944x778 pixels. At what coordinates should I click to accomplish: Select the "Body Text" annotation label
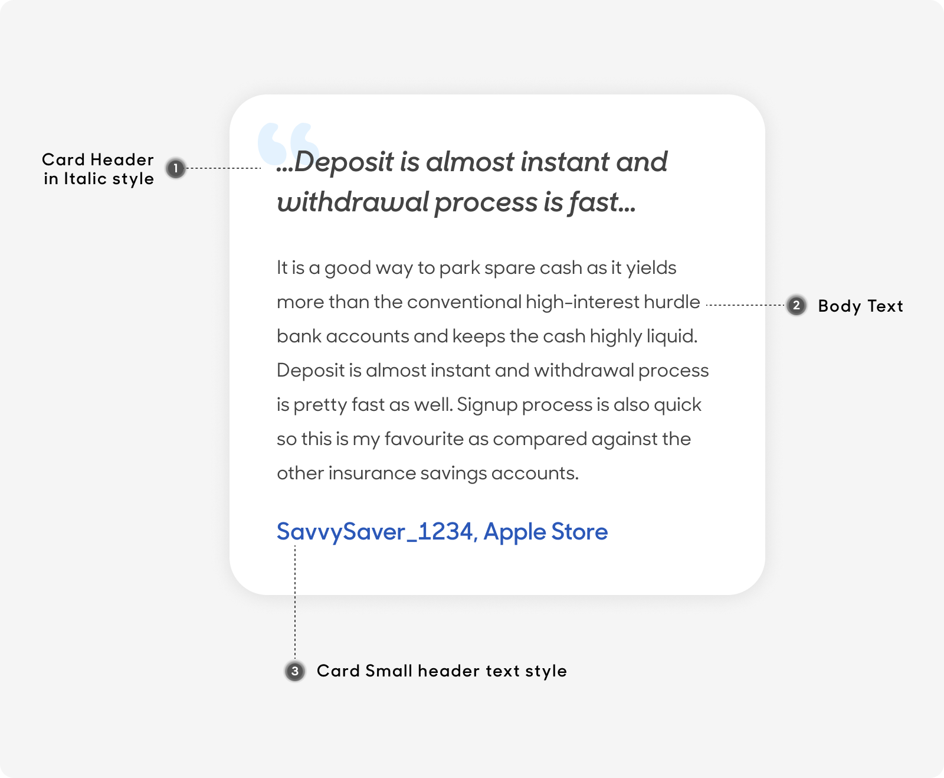click(x=861, y=306)
